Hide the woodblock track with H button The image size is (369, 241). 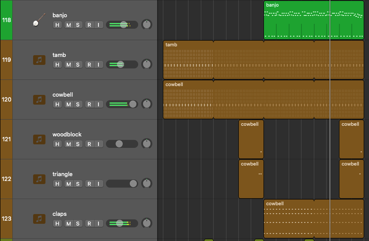tap(57, 144)
